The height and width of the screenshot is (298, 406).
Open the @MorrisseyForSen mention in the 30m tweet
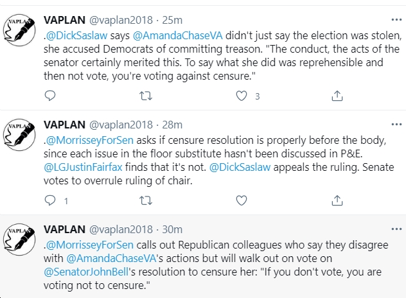(x=89, y=245)
